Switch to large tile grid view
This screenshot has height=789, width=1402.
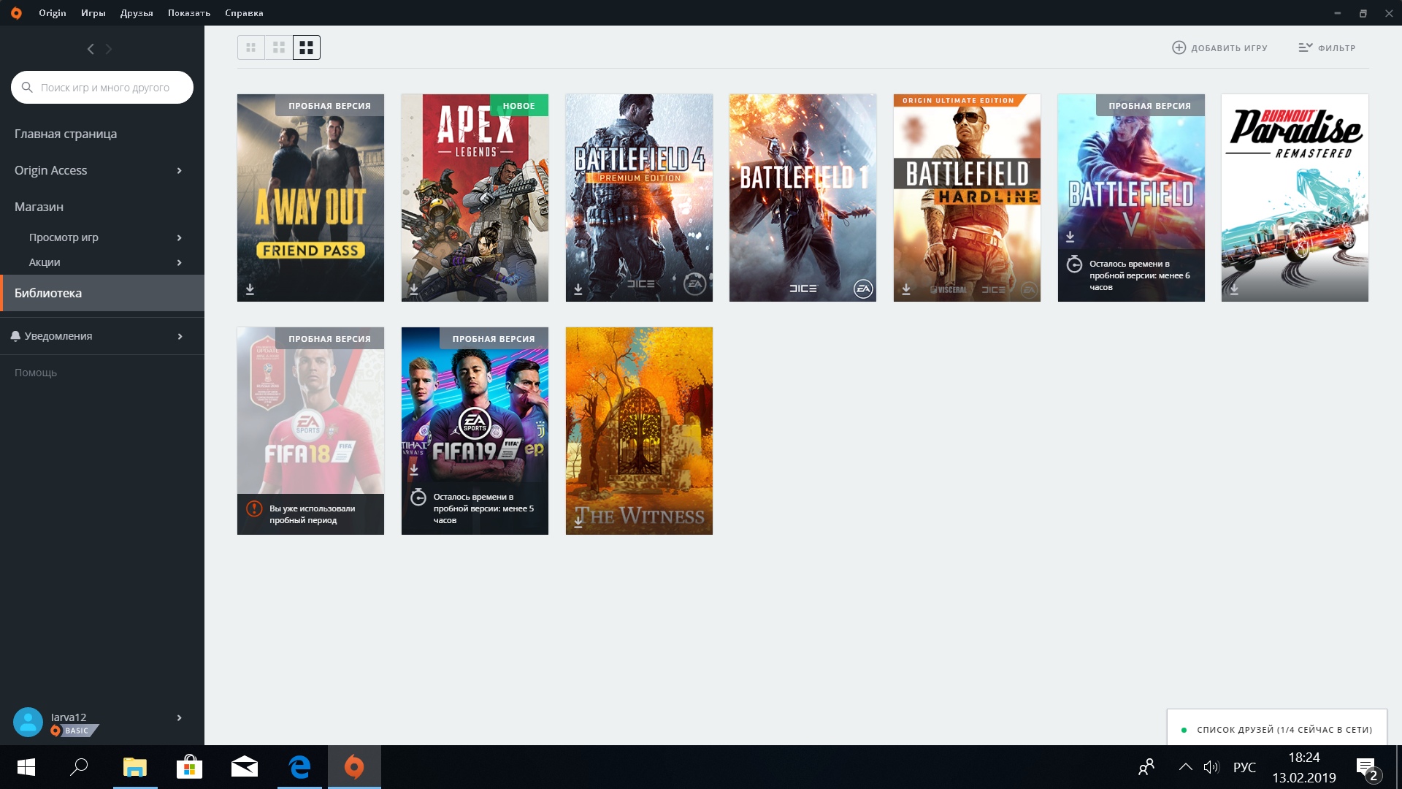coord(307,47)
